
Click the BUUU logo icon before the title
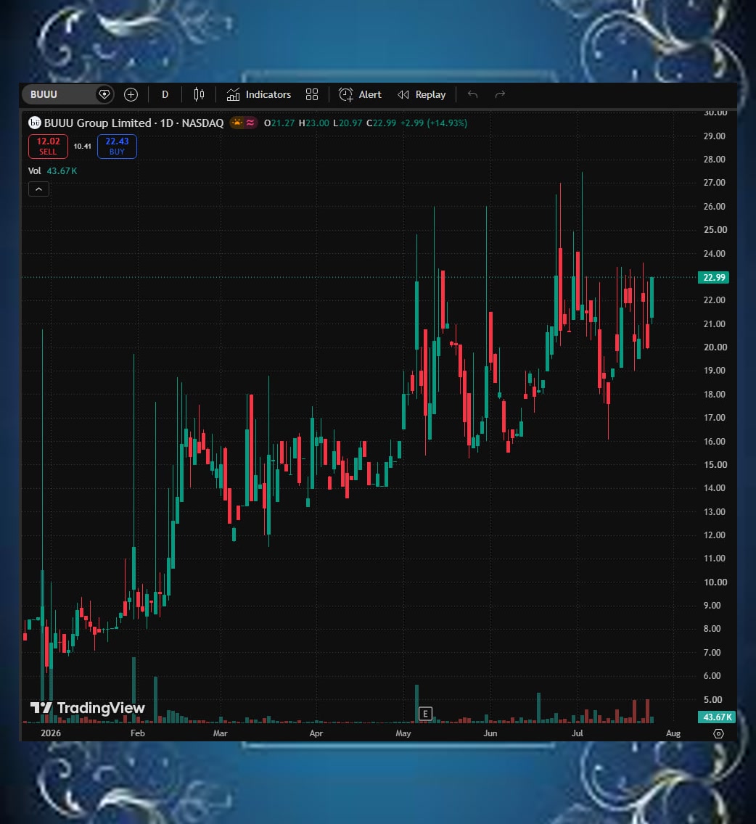35,123
